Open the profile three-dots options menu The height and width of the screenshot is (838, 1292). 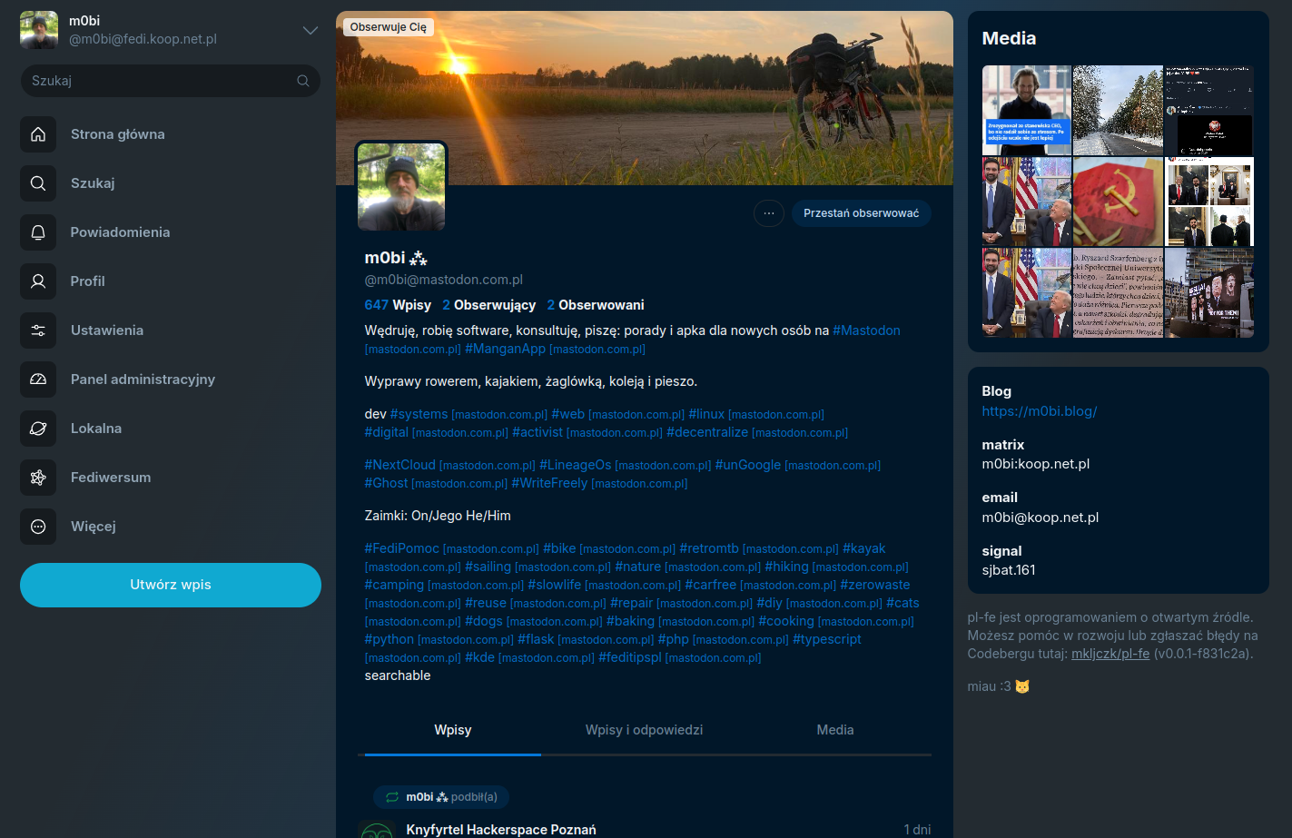click(x=769, y=213)
